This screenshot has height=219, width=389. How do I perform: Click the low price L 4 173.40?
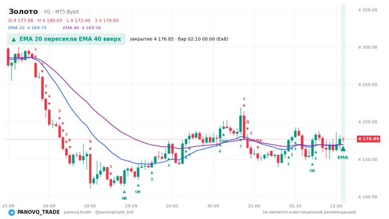point(78,20)
